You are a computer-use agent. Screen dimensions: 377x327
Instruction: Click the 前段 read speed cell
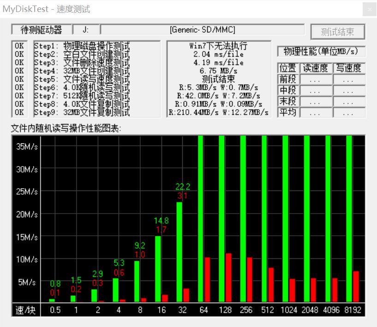(x=316, y=79)
